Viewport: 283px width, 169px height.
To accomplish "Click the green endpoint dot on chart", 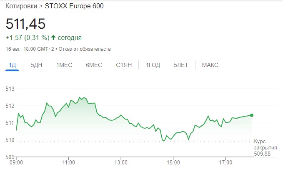I will tap(252, 115).
